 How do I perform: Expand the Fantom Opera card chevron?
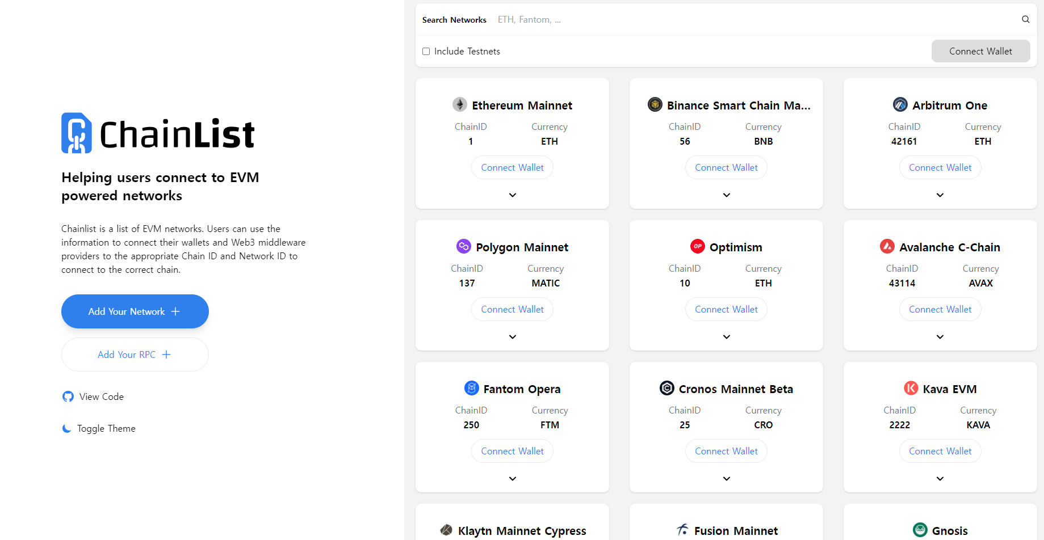pyautogui.click(x=513, y=479)
